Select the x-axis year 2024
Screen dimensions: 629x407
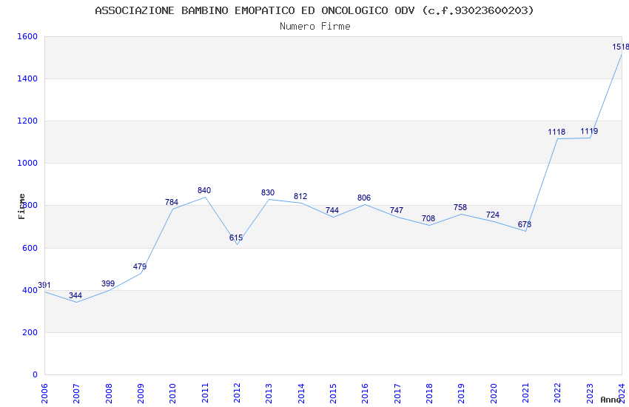[622, 394]
